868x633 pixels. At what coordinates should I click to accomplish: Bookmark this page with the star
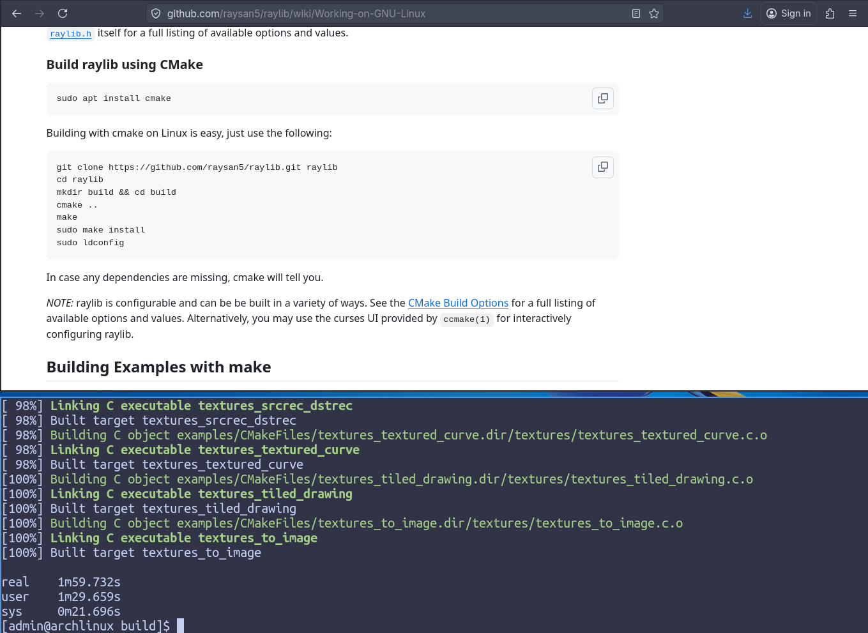pos(654,13)
